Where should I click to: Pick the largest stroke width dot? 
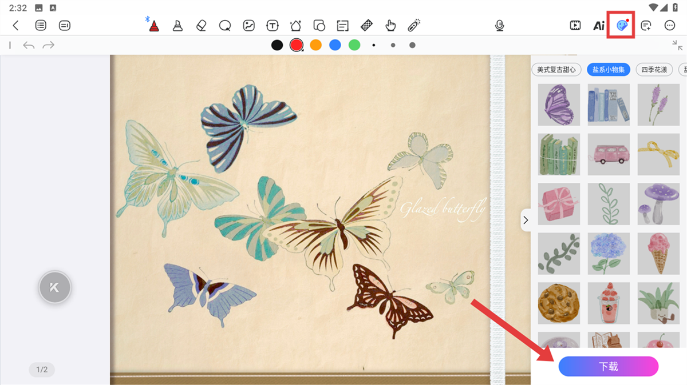[x=412, y=45]
